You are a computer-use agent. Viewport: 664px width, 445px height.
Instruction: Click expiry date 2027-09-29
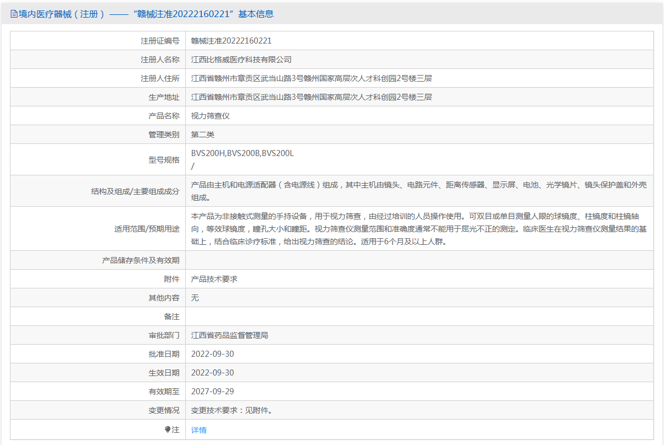coord(212,392)
